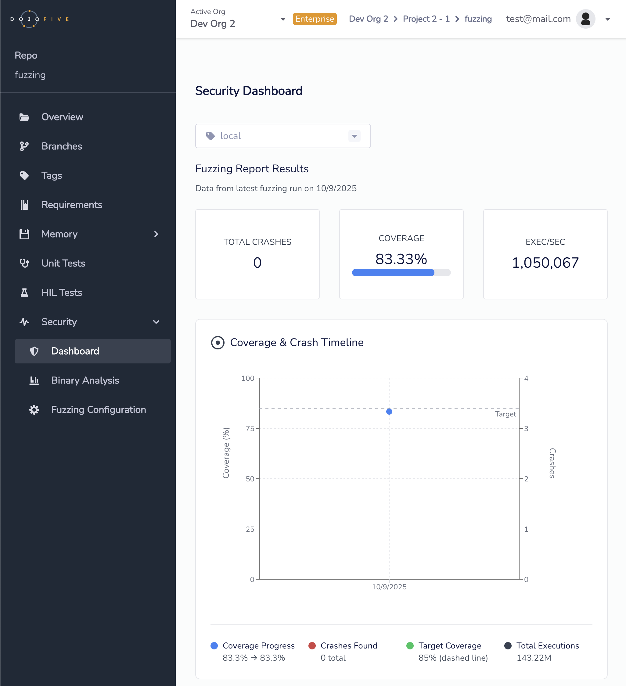This screenshot has width=626, height=686.
Task: Open the Active Org dropdown arrow
Action: 283,19
